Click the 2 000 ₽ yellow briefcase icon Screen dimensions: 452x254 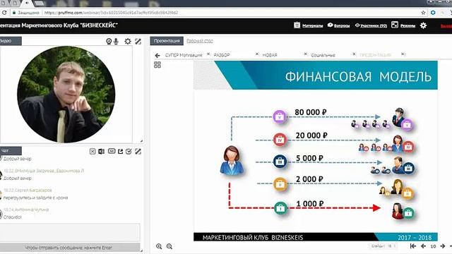tap(280, 184)
